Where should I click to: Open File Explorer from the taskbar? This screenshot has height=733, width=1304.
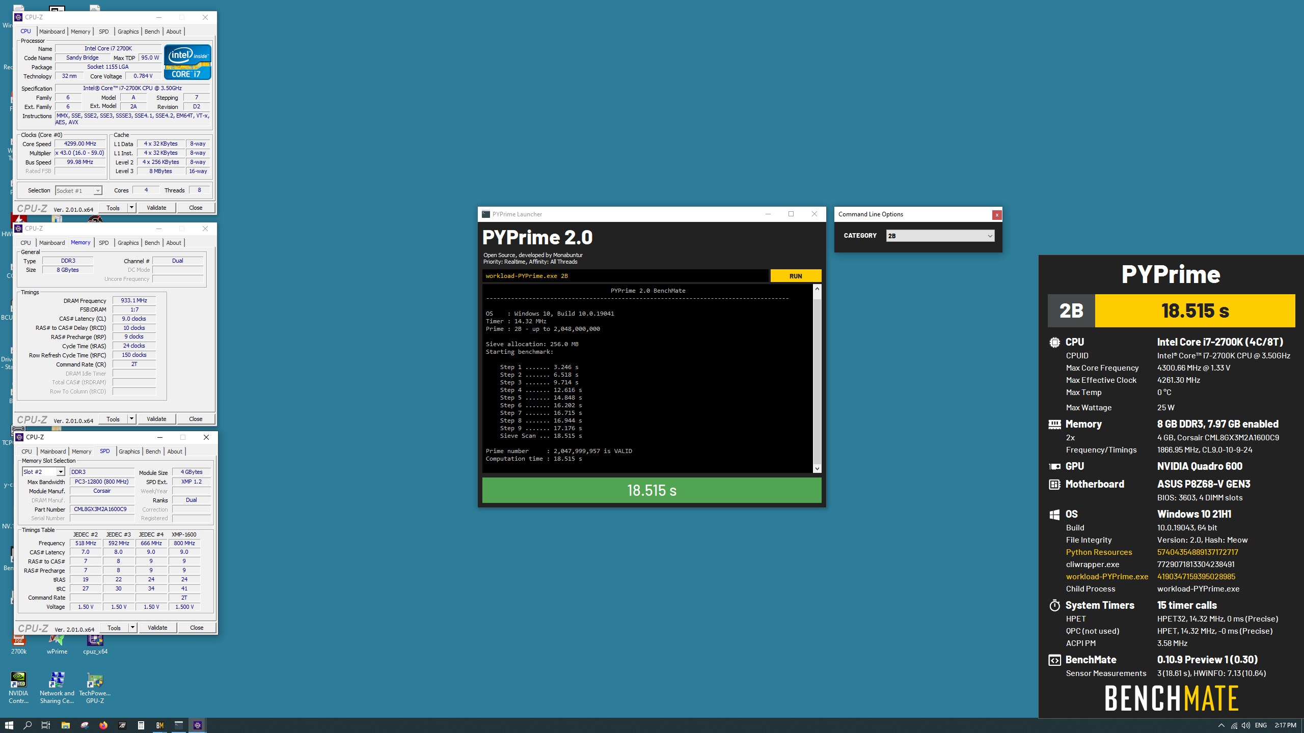65,725
